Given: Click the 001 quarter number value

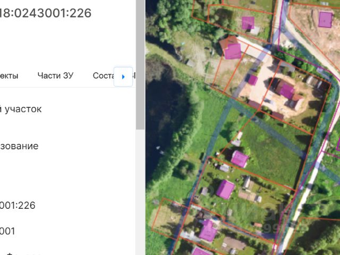Looking at the screenshot, I should pyautogui.click(x=7, y=231).
